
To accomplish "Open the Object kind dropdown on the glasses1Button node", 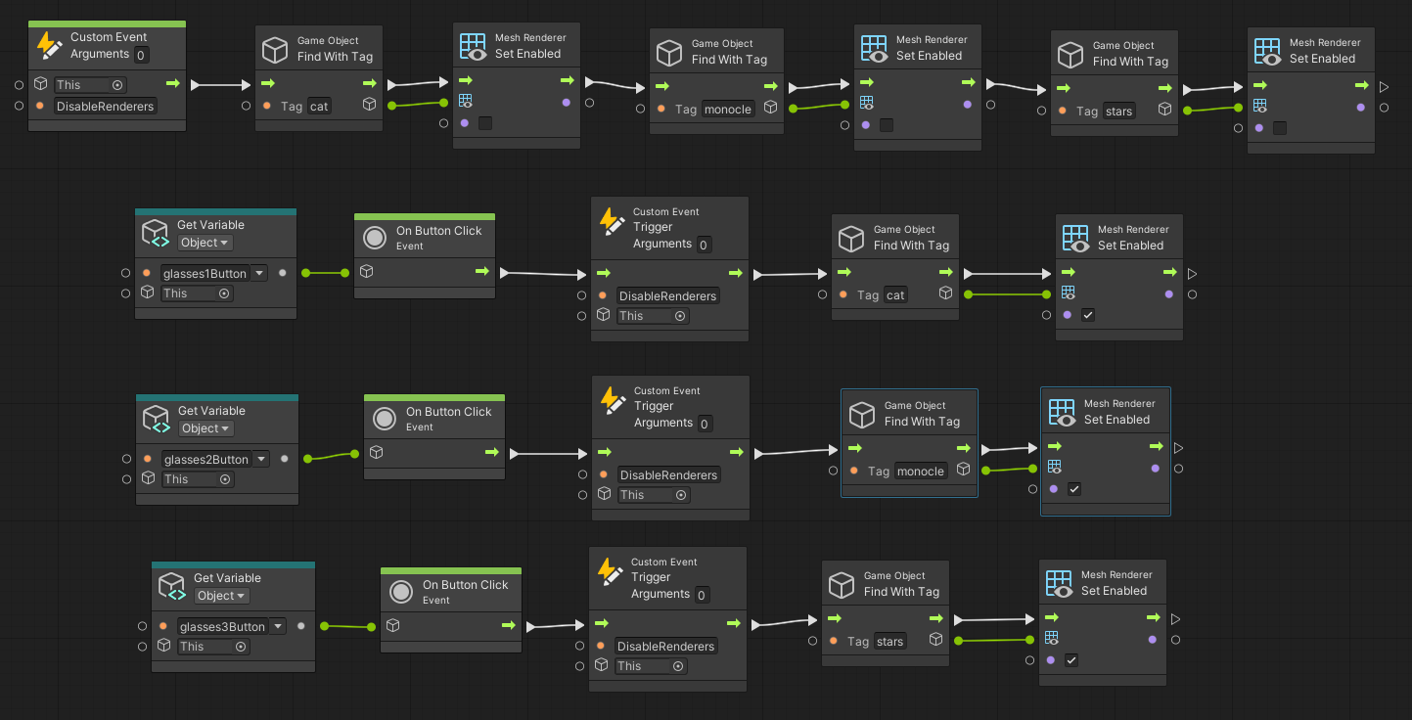I will tap(205, 243).
